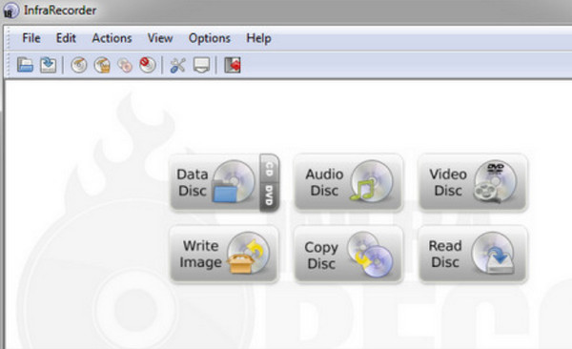Click the Read Disc button
This screenshot has height=349, width=572.
[473, 255]
